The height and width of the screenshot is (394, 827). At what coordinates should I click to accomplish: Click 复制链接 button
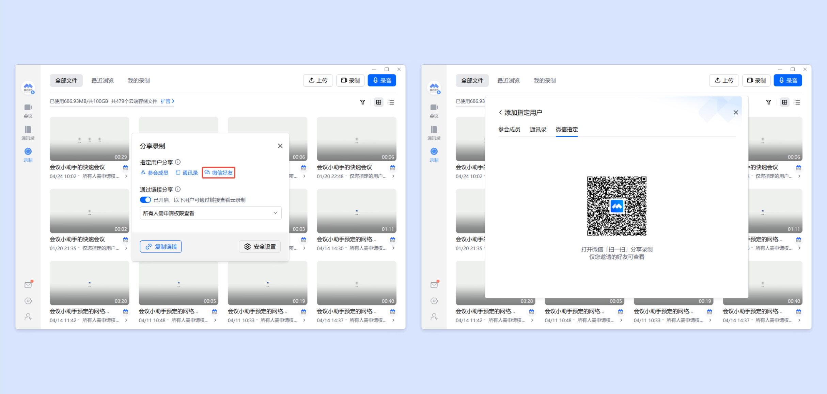[x=161, y=246]
